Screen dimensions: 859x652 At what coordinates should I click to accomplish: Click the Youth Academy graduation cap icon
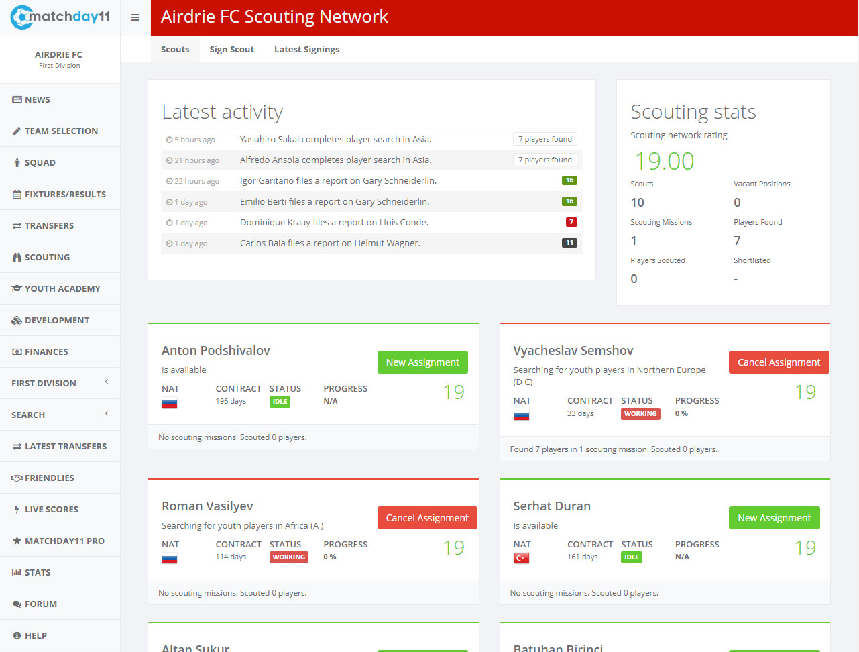(17, 288)
